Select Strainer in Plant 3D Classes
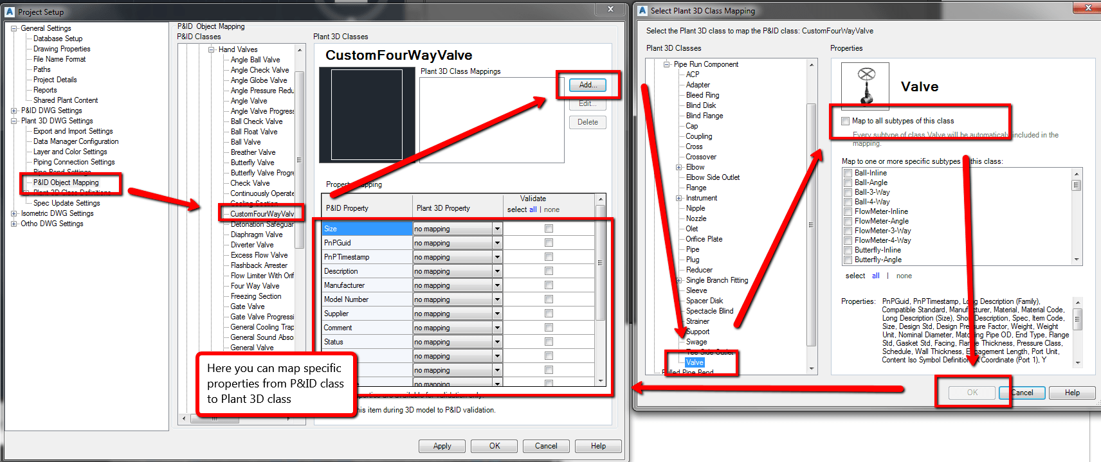Image resolution: width=1101 pixels, height=462 pixels. [698, 321]
